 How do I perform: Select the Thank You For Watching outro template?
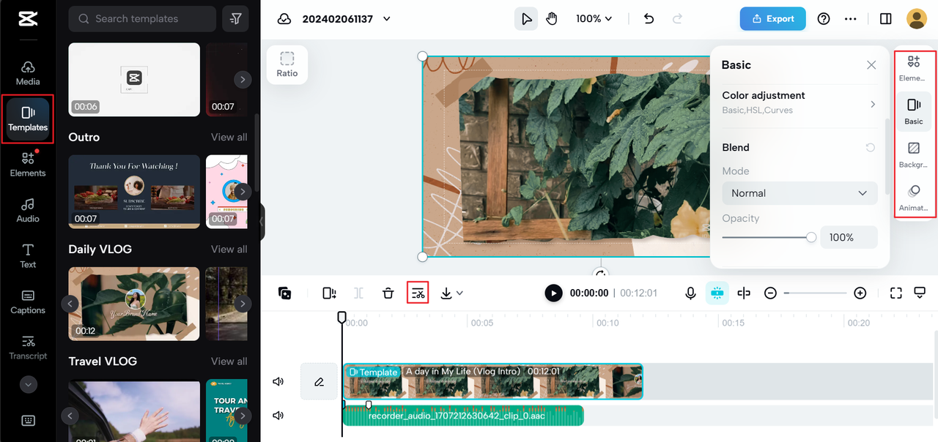pos(134,191)
